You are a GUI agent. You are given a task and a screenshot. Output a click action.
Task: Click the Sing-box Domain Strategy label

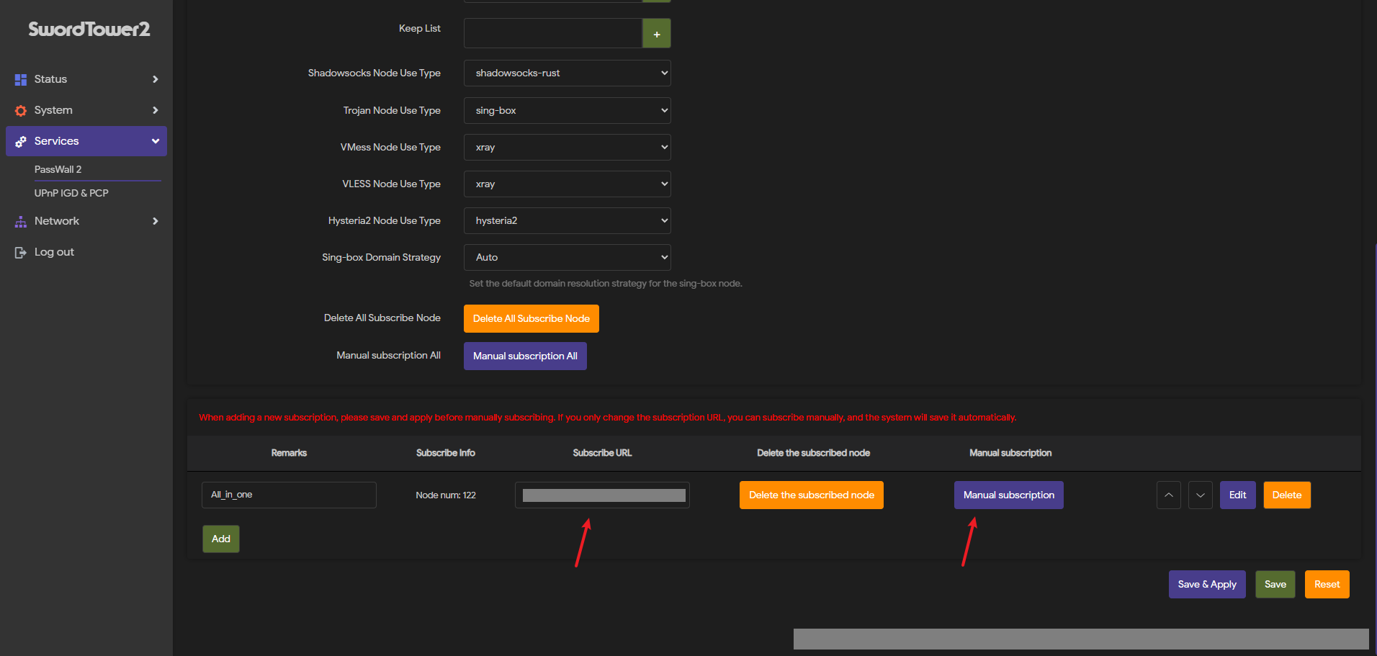(x=381, y=258)
